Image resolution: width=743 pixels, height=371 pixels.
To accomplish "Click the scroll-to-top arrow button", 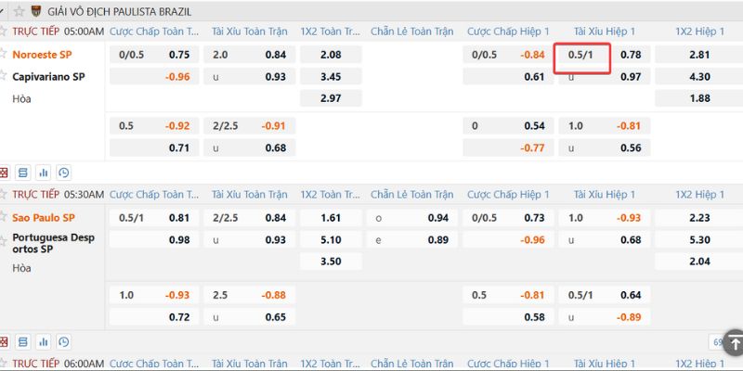I will click(733, 340).
